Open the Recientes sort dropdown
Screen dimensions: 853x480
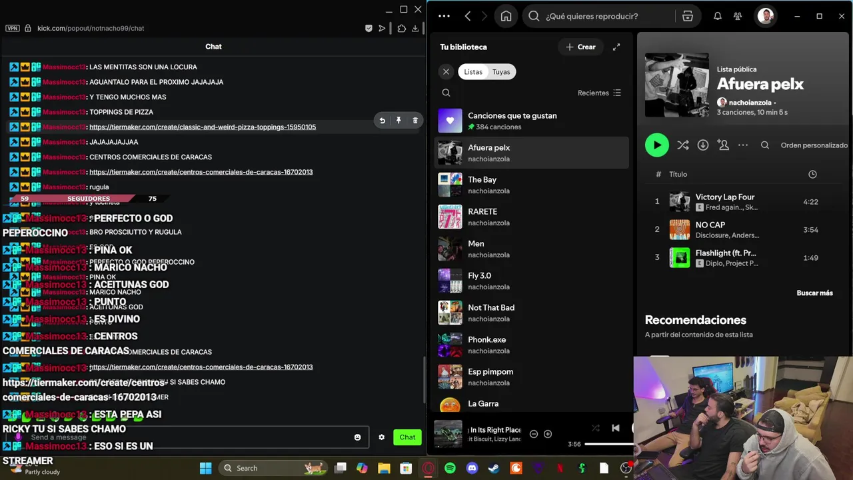click(599, 93)
